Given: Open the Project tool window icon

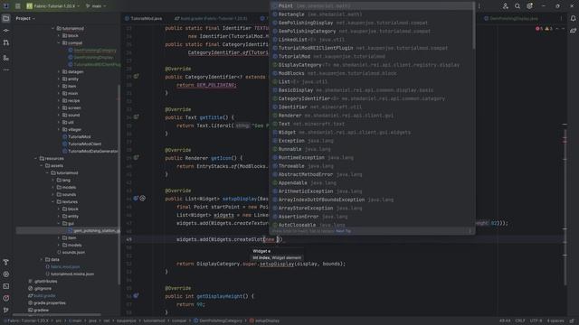Looking at the screenshot, I should (6, 18).
